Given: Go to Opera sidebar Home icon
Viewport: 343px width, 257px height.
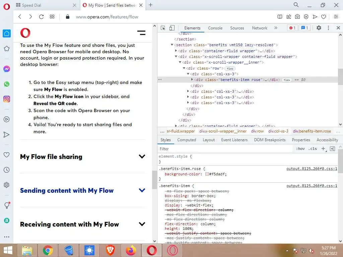Looking at the screenshot, I should 7,33.
